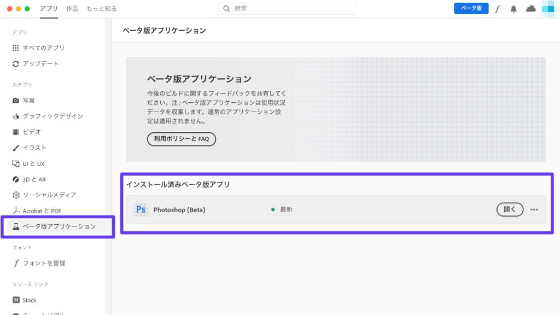Check cloud sync status via cloud icon
This screenshot has height=315, width=560.
point(530,9)
